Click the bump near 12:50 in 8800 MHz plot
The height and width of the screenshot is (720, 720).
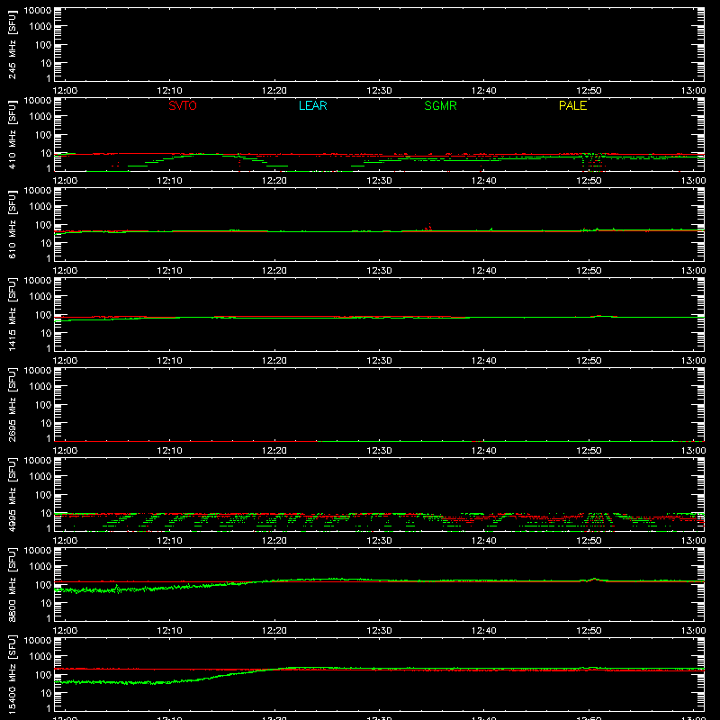tap(595, 580)
